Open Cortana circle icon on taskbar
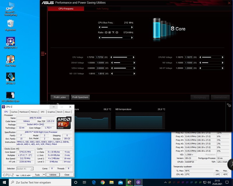The width and height of the screenshot is (233, 186). point(76,182)
